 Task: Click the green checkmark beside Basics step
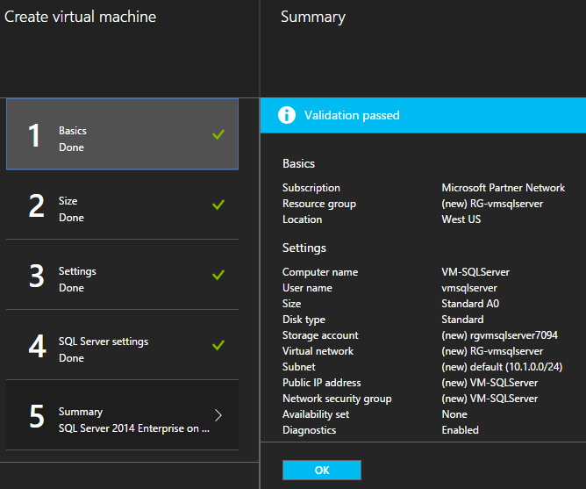coord(218,134)
